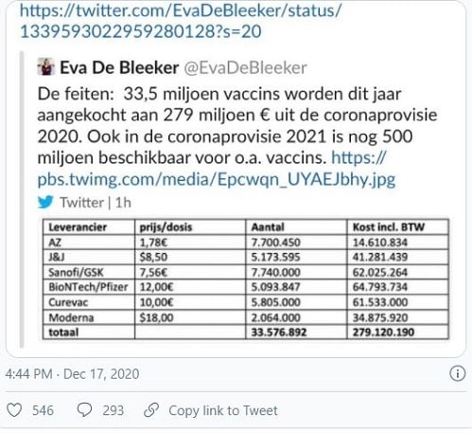Click the Twitter bird logo
This screenshot has width=472, height=433.
point(45,202)
